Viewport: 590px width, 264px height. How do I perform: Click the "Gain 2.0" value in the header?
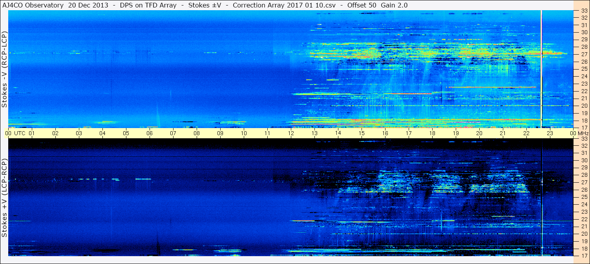click(394, 5)
